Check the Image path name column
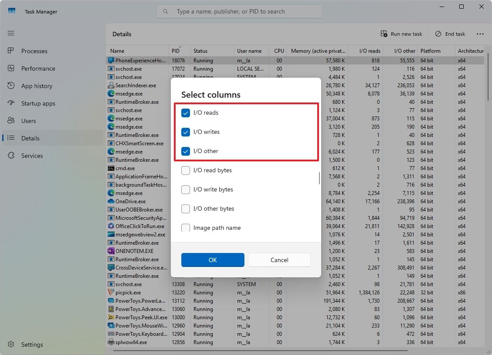 point(185,228)
